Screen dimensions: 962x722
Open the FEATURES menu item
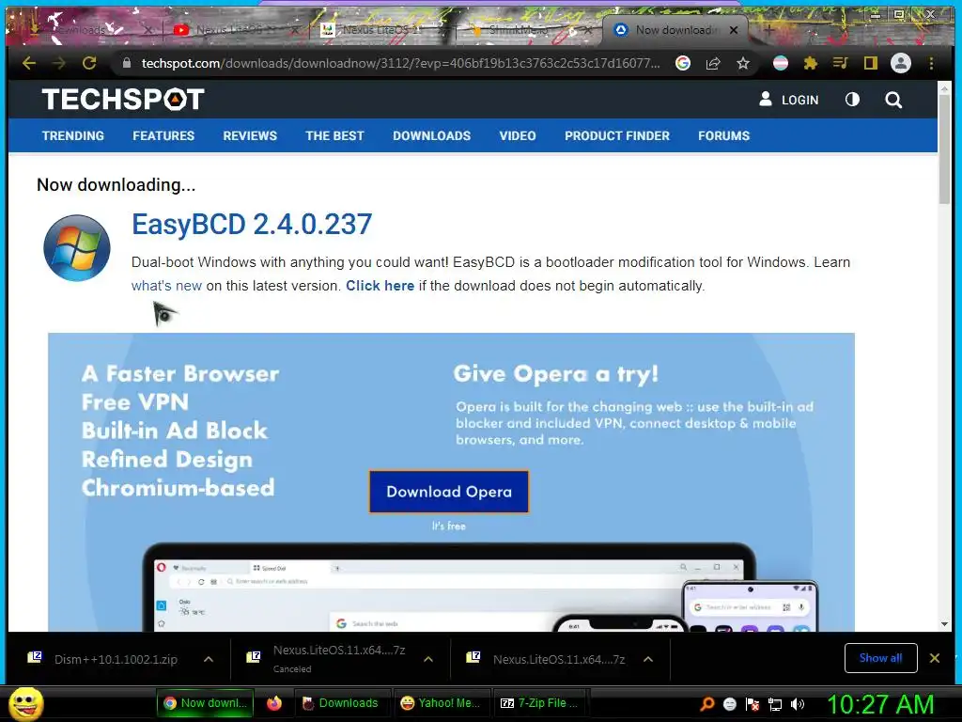[x=163, y=135]
